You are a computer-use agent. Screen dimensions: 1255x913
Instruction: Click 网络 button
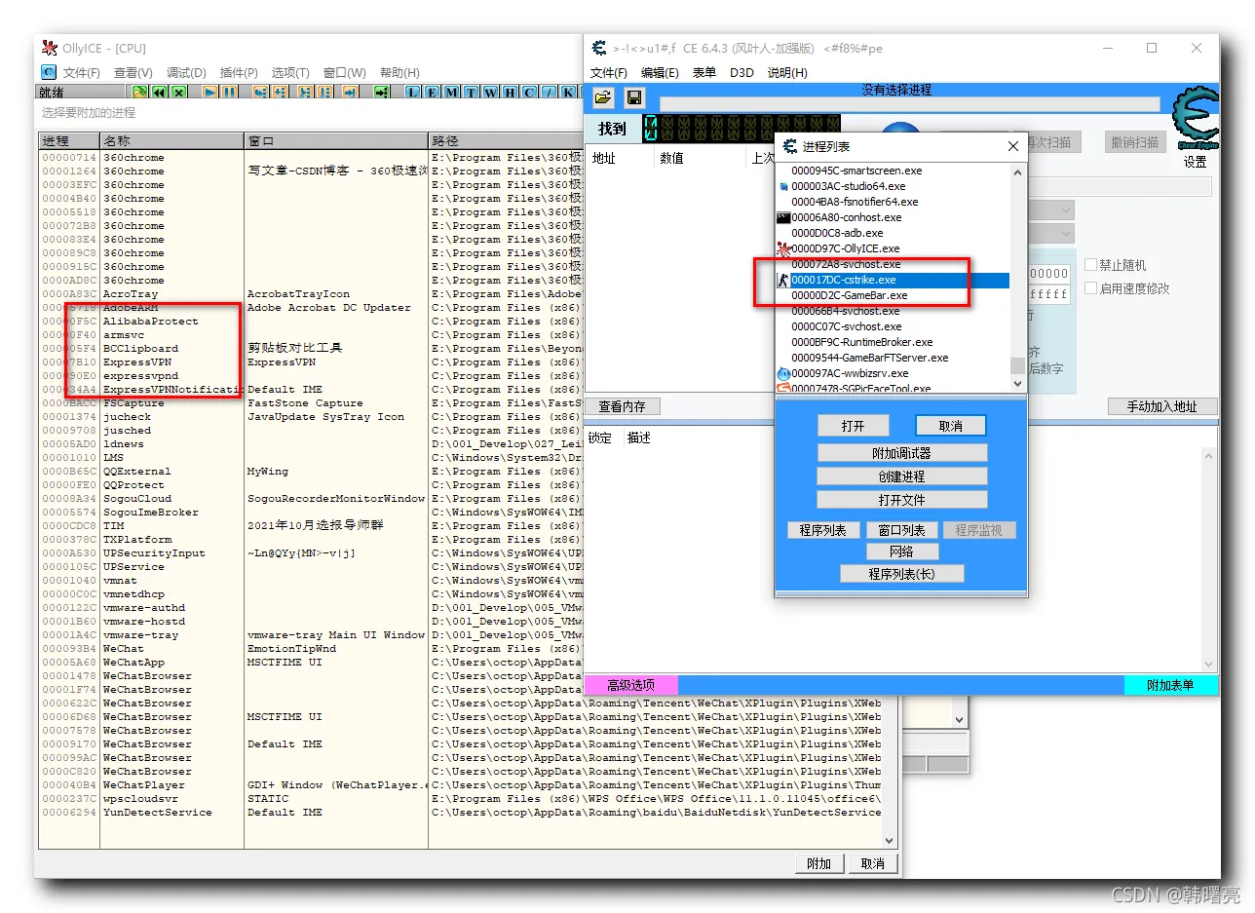pos(901,552)
